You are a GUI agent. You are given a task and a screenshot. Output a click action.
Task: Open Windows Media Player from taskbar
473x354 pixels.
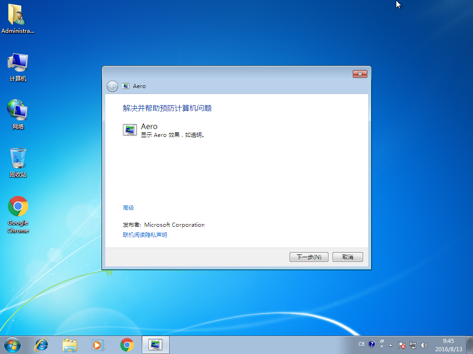coord(98,345)
